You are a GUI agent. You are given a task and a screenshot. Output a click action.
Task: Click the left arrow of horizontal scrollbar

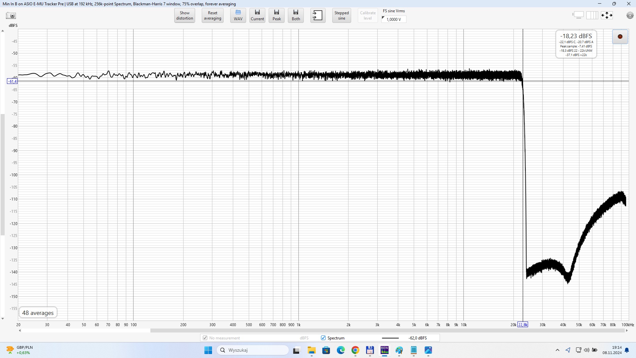[x=20, y=330]
